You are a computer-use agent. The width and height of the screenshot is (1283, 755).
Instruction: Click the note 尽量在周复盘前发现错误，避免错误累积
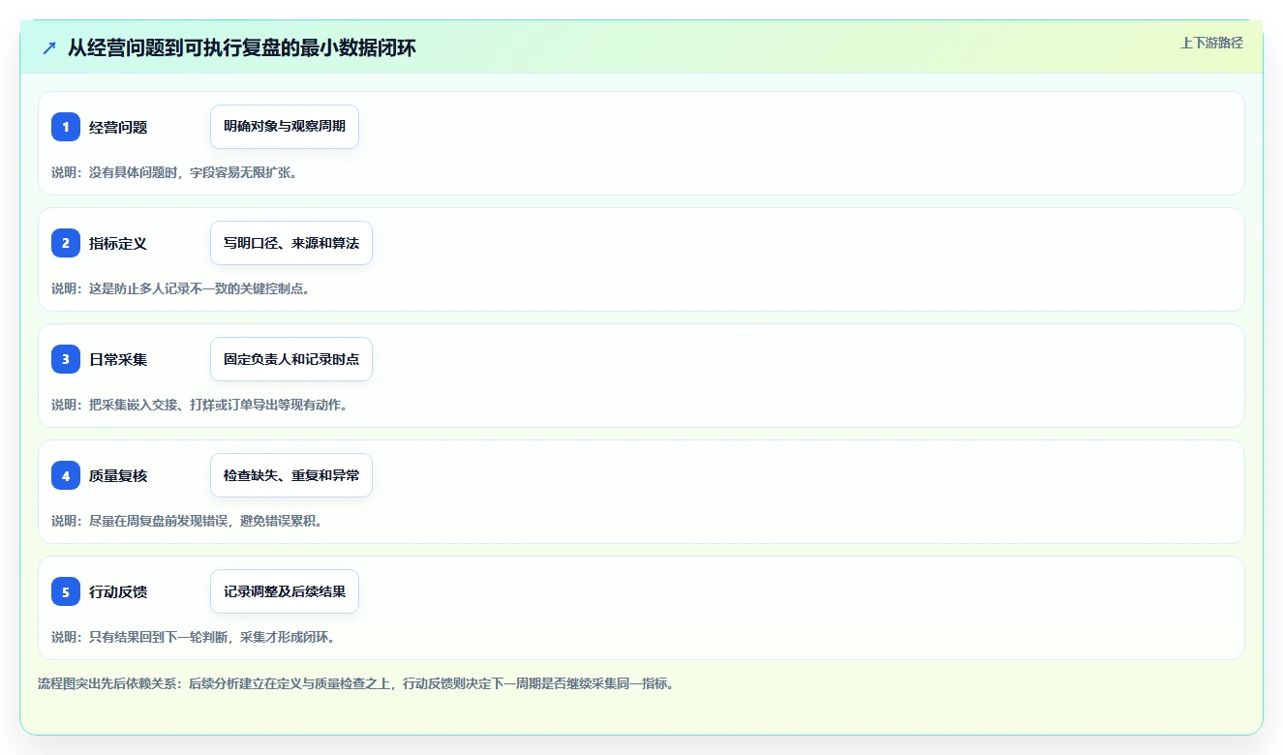187,521
